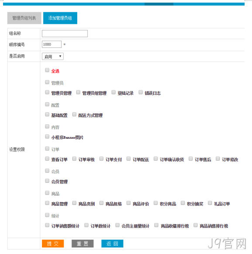Viewport: 252px width, 254px height.
Task: Check the 订单售后 checkbox
Action: (x=191, y=159)
